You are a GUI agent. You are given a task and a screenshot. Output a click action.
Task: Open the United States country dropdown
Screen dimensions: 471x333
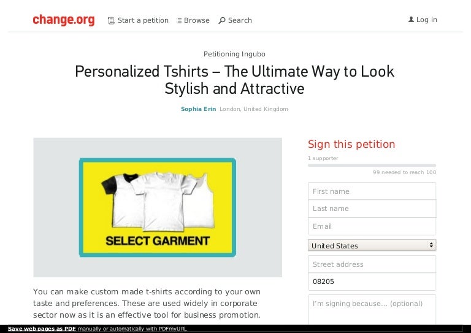point(372,245)
